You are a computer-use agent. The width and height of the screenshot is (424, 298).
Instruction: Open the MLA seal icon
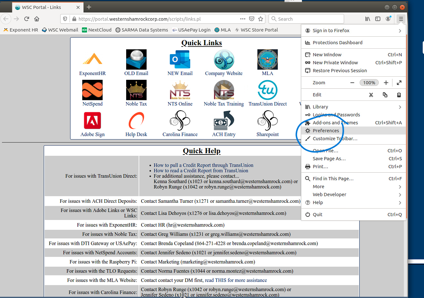tap(268, 59)
